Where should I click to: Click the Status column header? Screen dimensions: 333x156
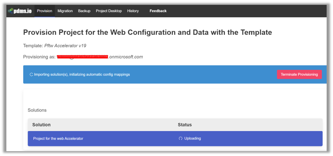(x=185, y=125)
